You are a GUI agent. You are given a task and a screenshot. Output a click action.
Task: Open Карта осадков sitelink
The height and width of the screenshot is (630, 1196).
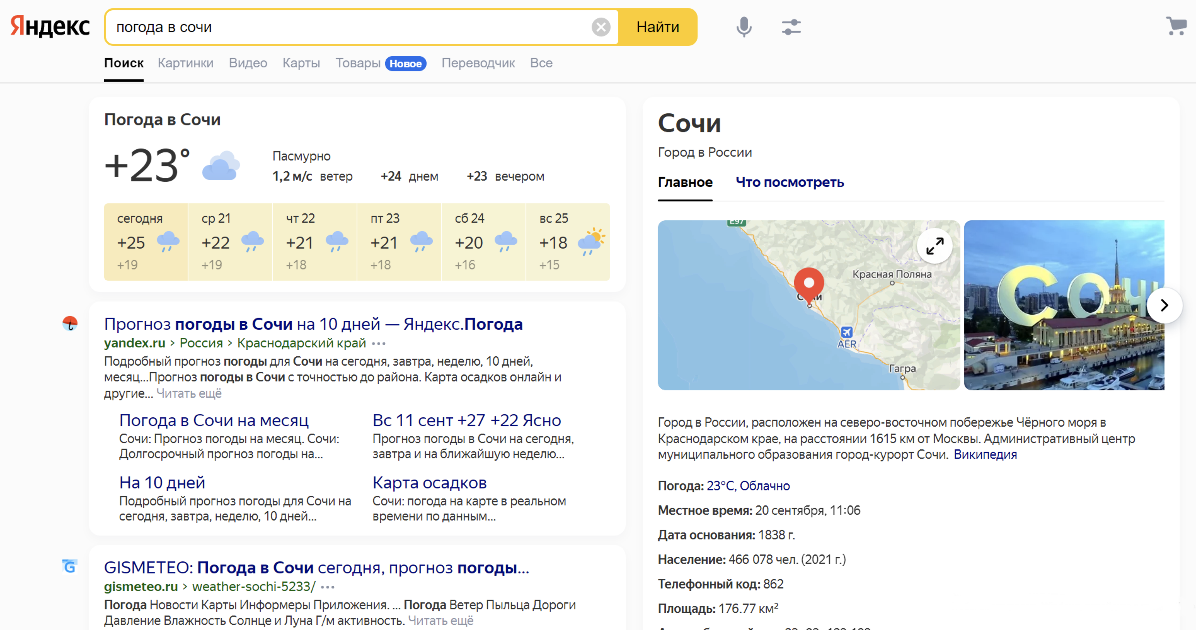[429, 483]
